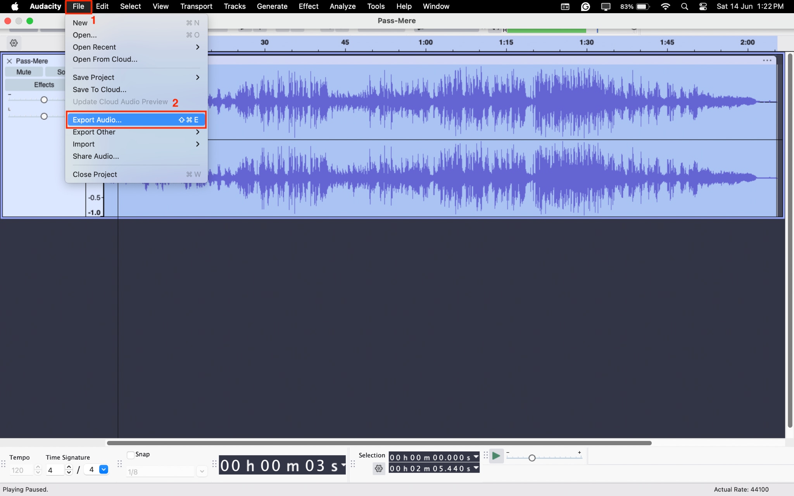Open Pass-Mere track menu three dots

(x=767, y=60)
